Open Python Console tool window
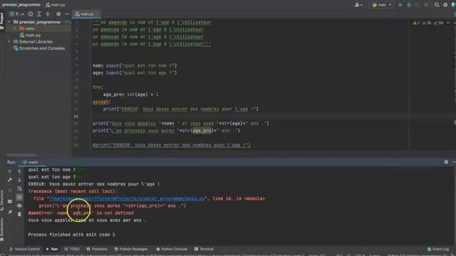Image resolution: width=456 pixels, height=256 pixels. click(x=172, y=249)
